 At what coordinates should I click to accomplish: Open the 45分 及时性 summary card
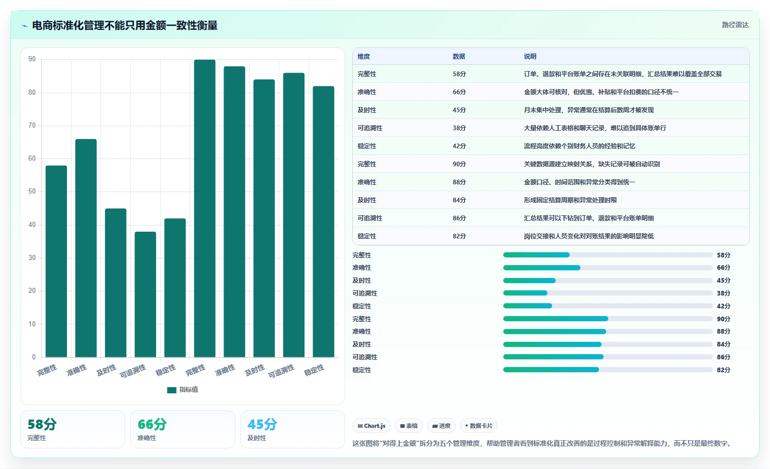click(x=293, y=429)
